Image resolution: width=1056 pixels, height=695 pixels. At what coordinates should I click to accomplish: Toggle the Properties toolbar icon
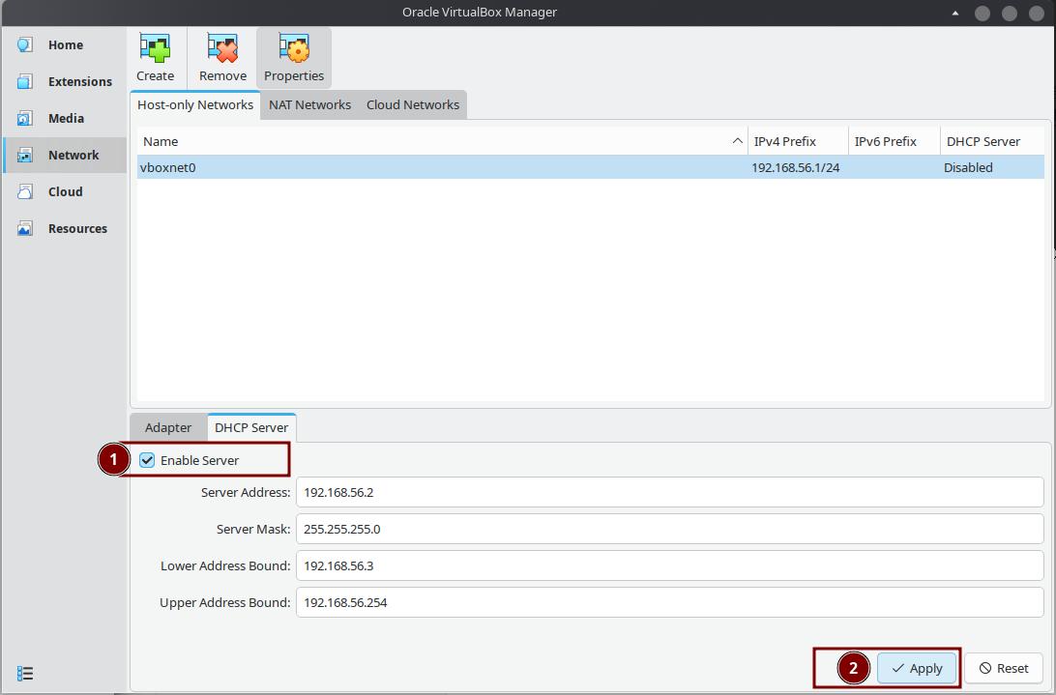tap(294, 47)
